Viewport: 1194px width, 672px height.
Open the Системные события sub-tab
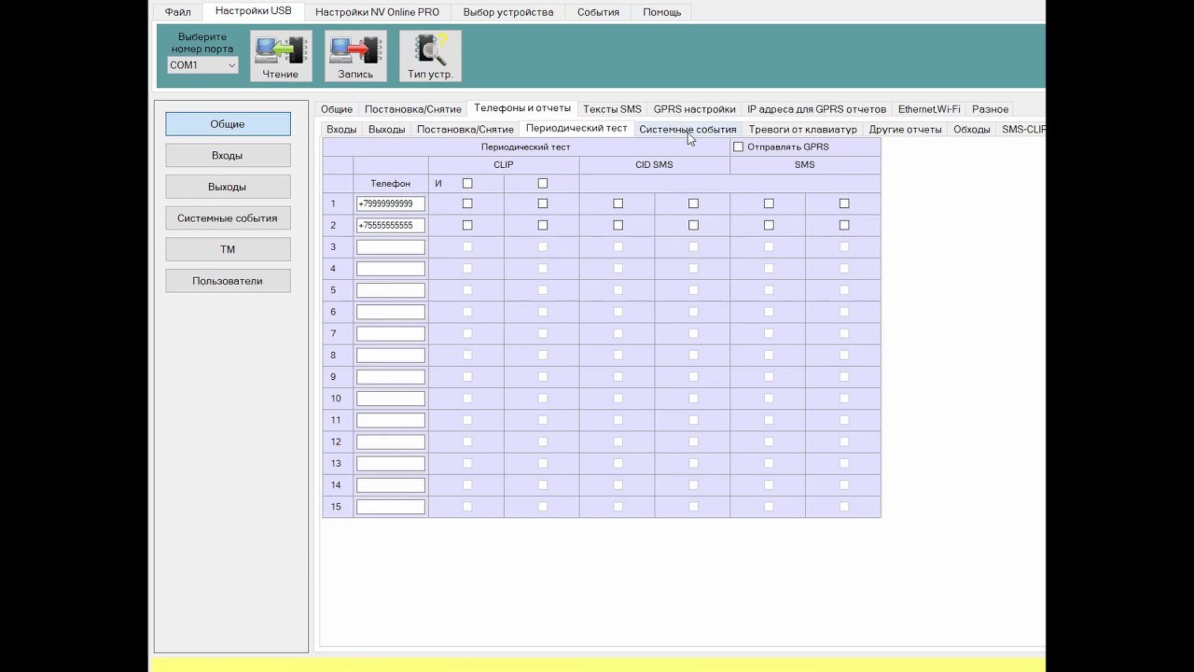pos(687,129)
